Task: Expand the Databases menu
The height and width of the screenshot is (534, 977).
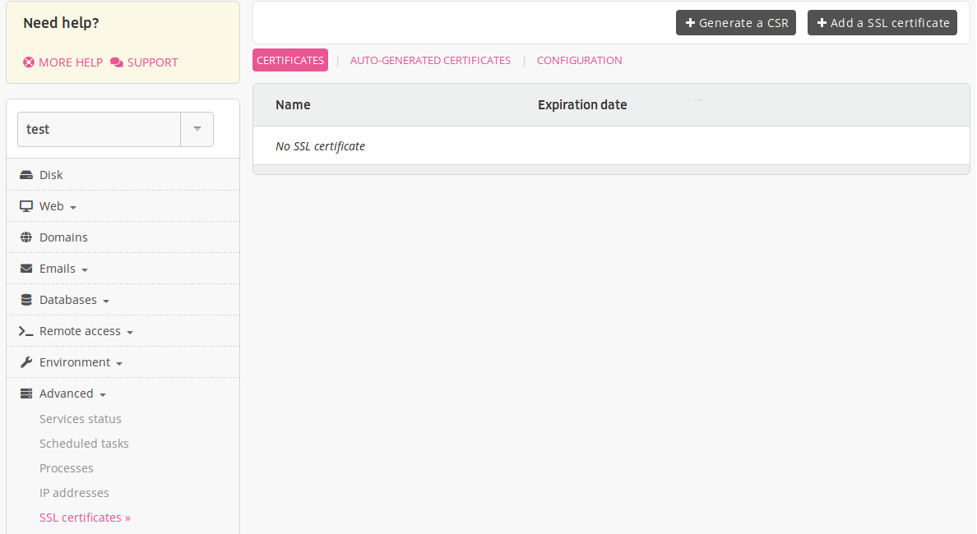Action: pyautogui.click(x=103, y=299)
